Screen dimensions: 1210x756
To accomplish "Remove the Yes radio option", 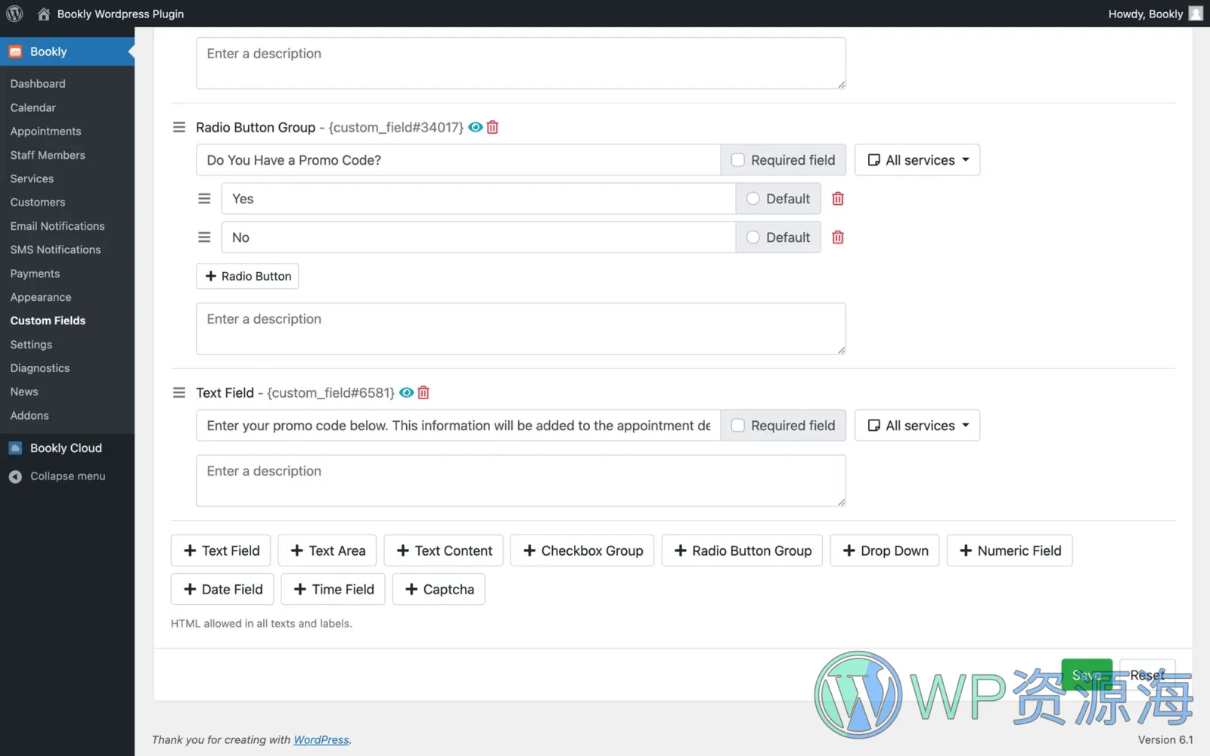I will (x=838, y=199).
